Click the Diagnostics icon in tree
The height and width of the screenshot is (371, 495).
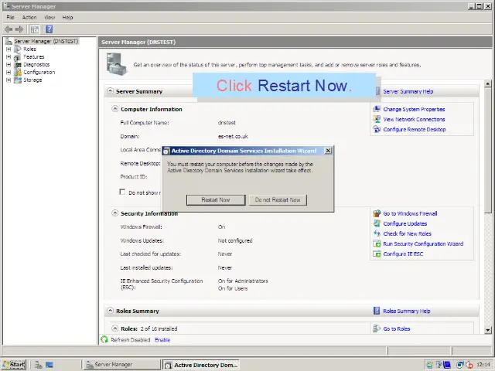click(x=18, y=64)
